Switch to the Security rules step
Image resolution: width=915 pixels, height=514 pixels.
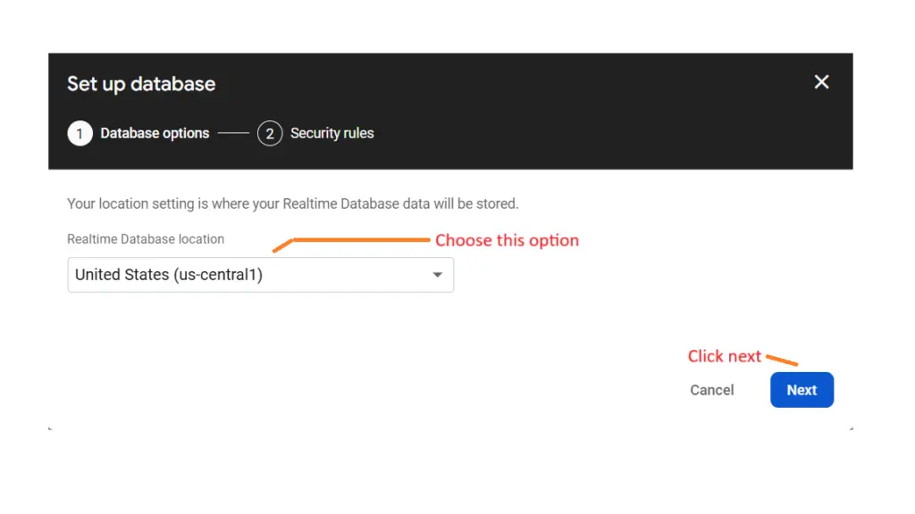(x=332, y=134)
